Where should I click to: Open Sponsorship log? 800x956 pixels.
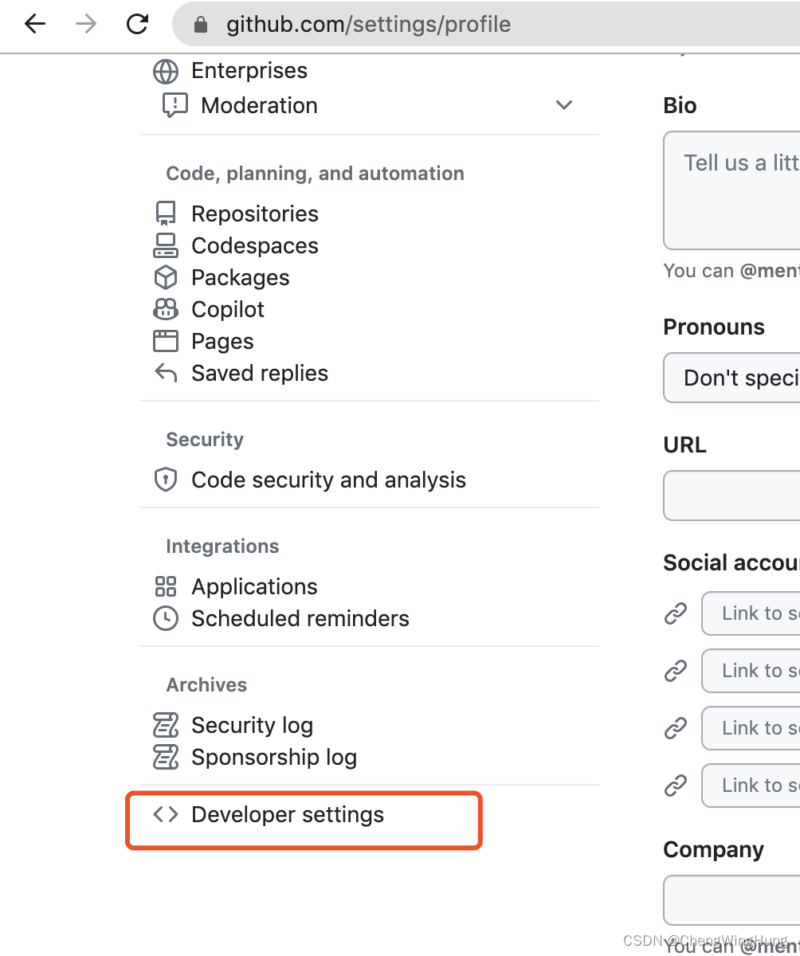tap(273, 758)
